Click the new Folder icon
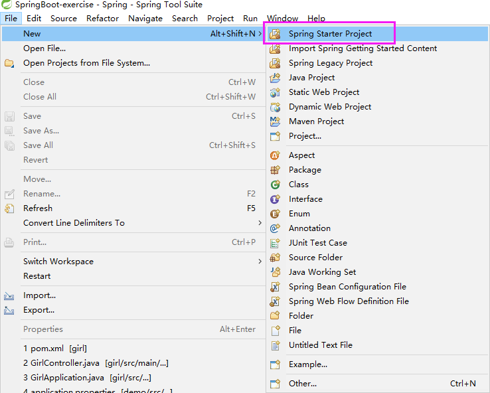490x393 pixels. [x=275, y=316]
